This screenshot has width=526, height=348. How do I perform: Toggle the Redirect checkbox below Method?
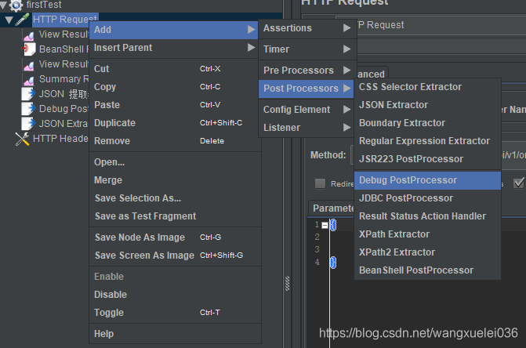pos(320,183)
